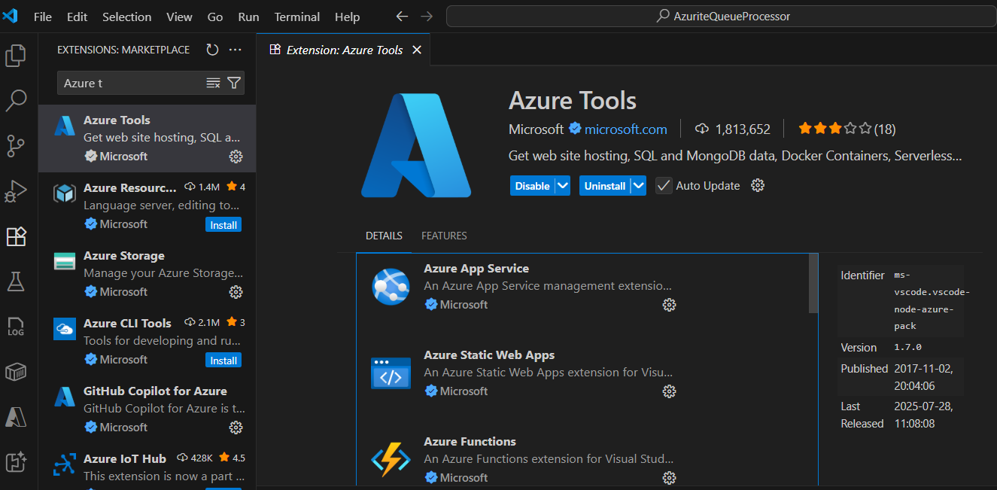Viewport: 997px width, 490px height.
Task: Open the microsoft.com publisher link
Action: (625, 129)
